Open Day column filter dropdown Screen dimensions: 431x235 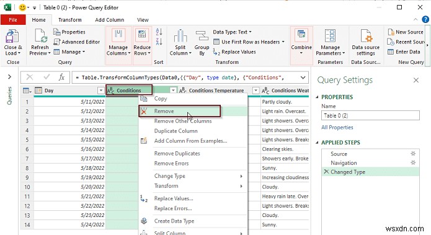(x=101, y=91)
